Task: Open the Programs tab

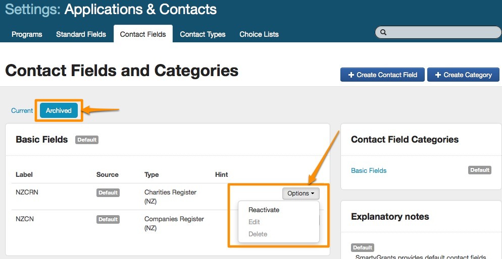Action: 27,34
